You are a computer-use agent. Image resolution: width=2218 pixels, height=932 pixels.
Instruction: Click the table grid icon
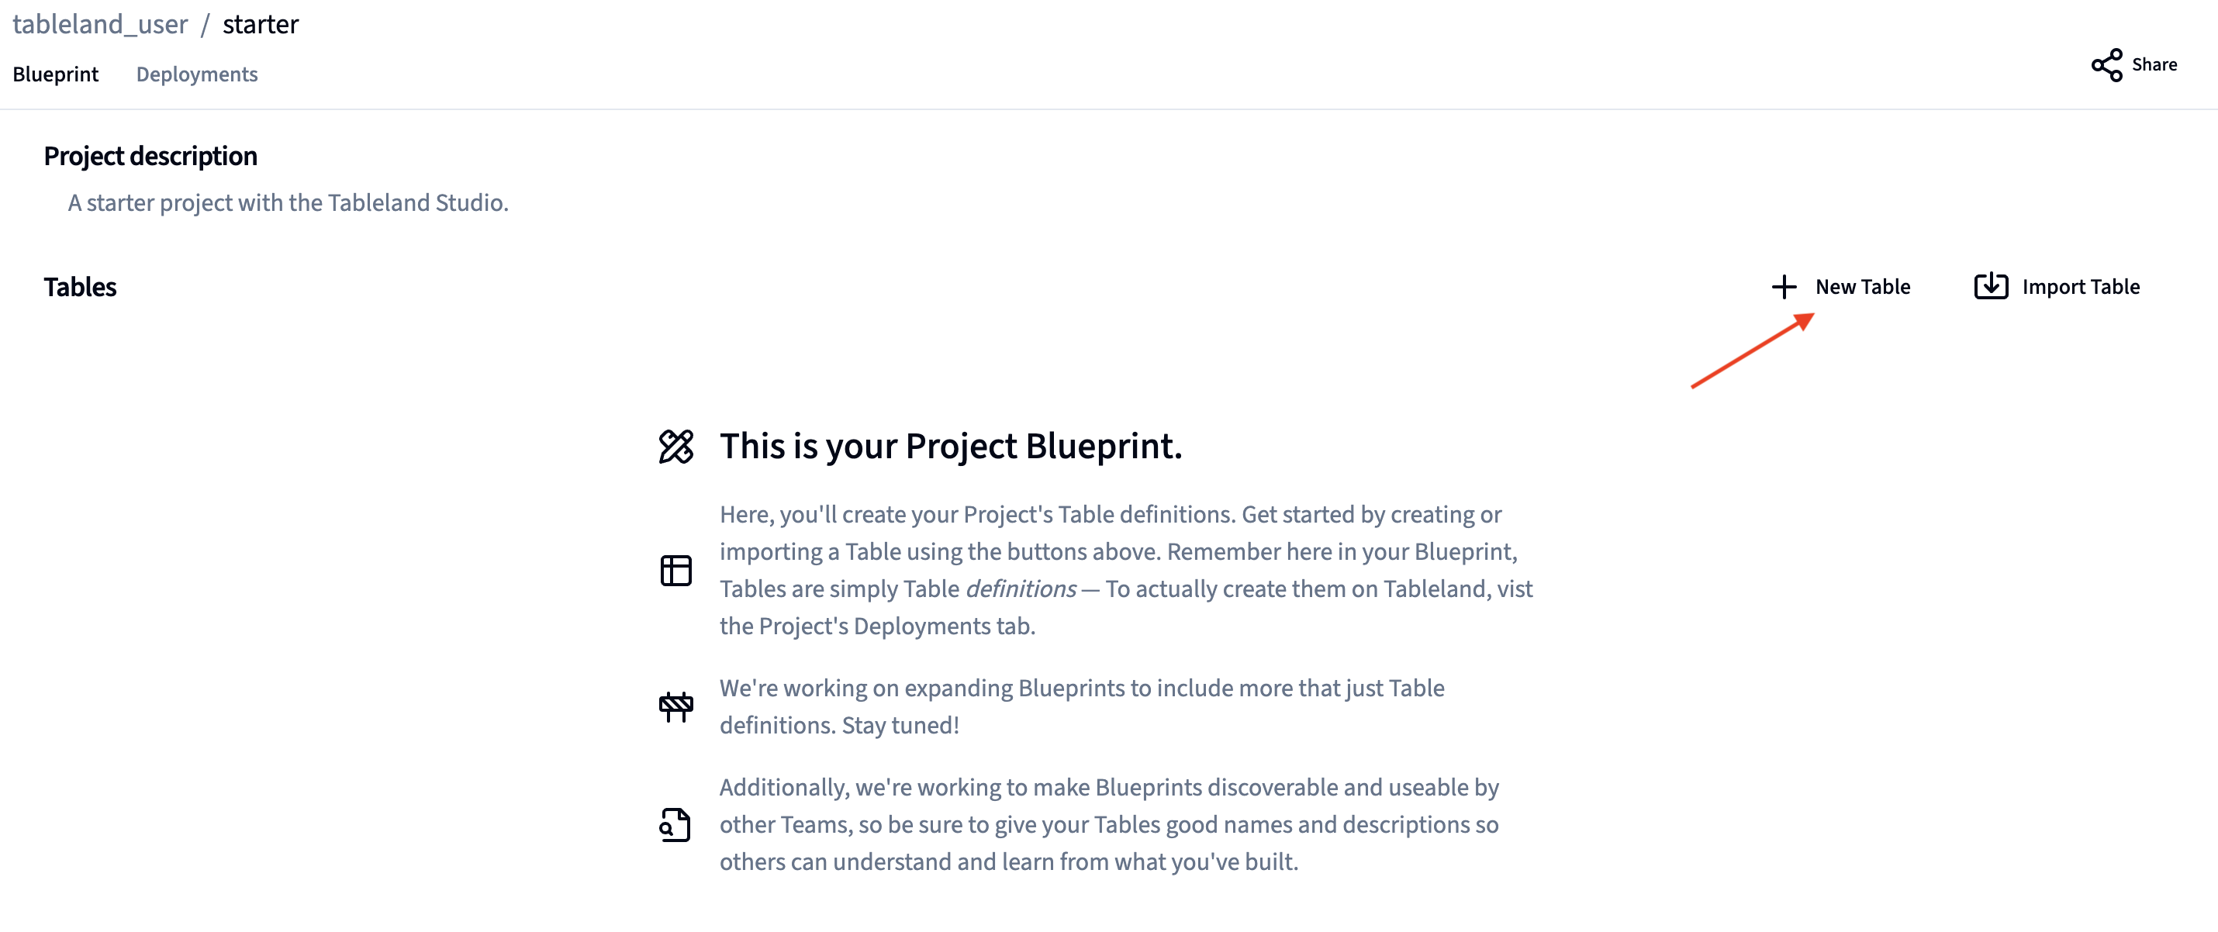coord(676,571)
